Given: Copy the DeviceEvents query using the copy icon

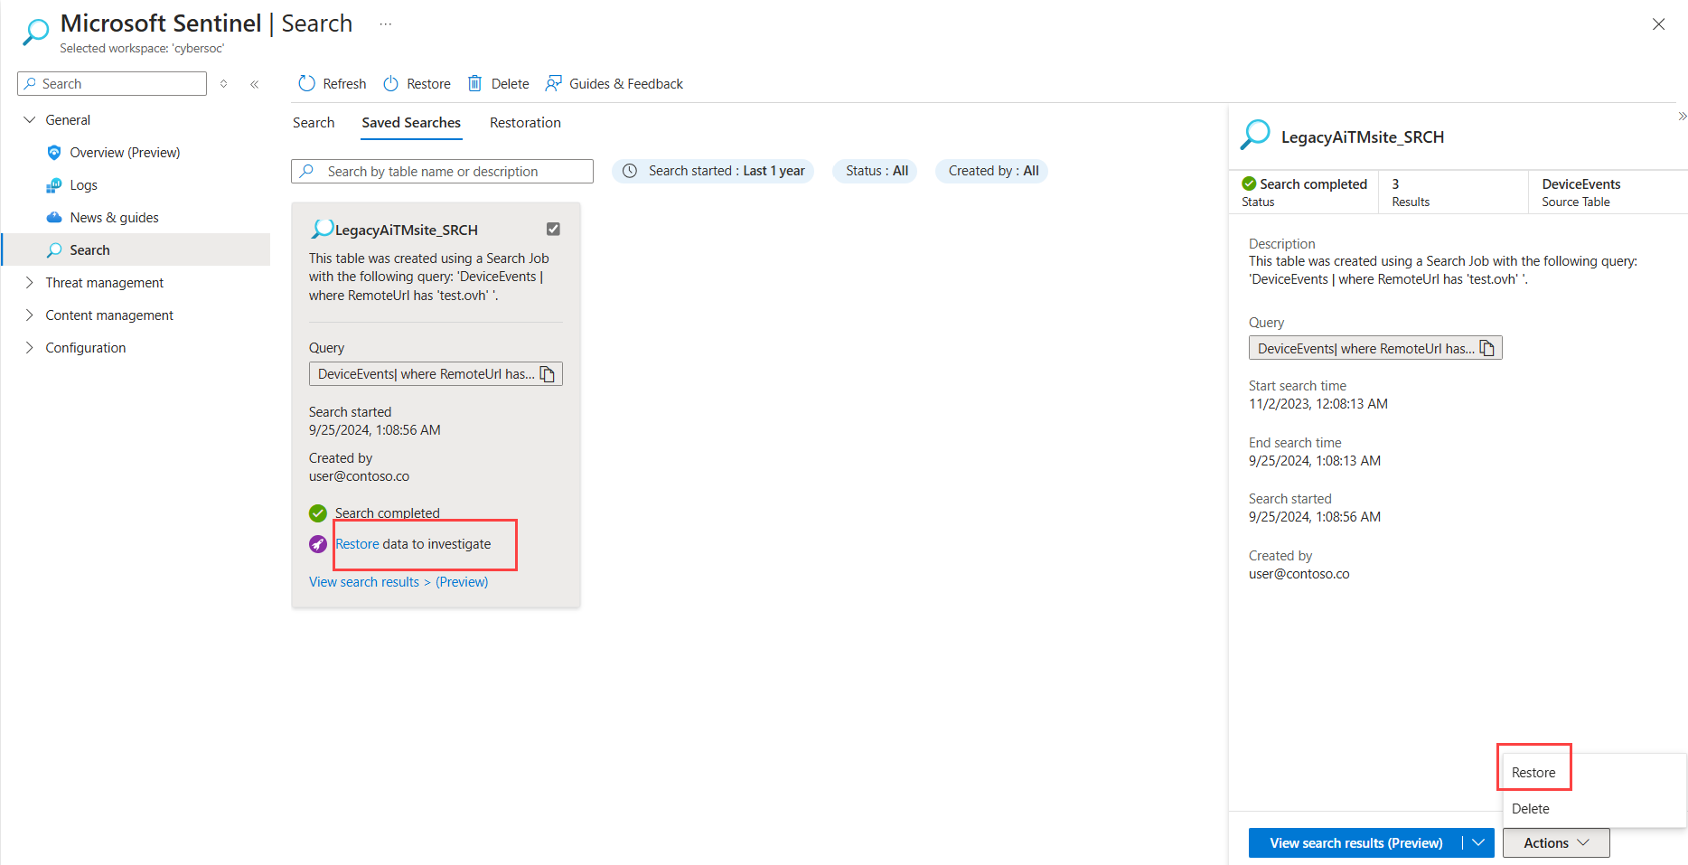Looking at the screenshot, I should [x=548, y=373].
